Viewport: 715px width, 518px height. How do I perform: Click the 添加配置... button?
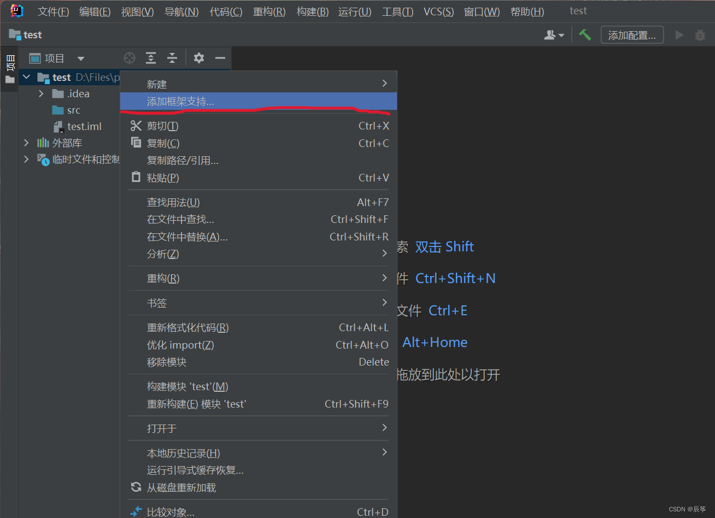pyautogui.click(x=632, y=35)
